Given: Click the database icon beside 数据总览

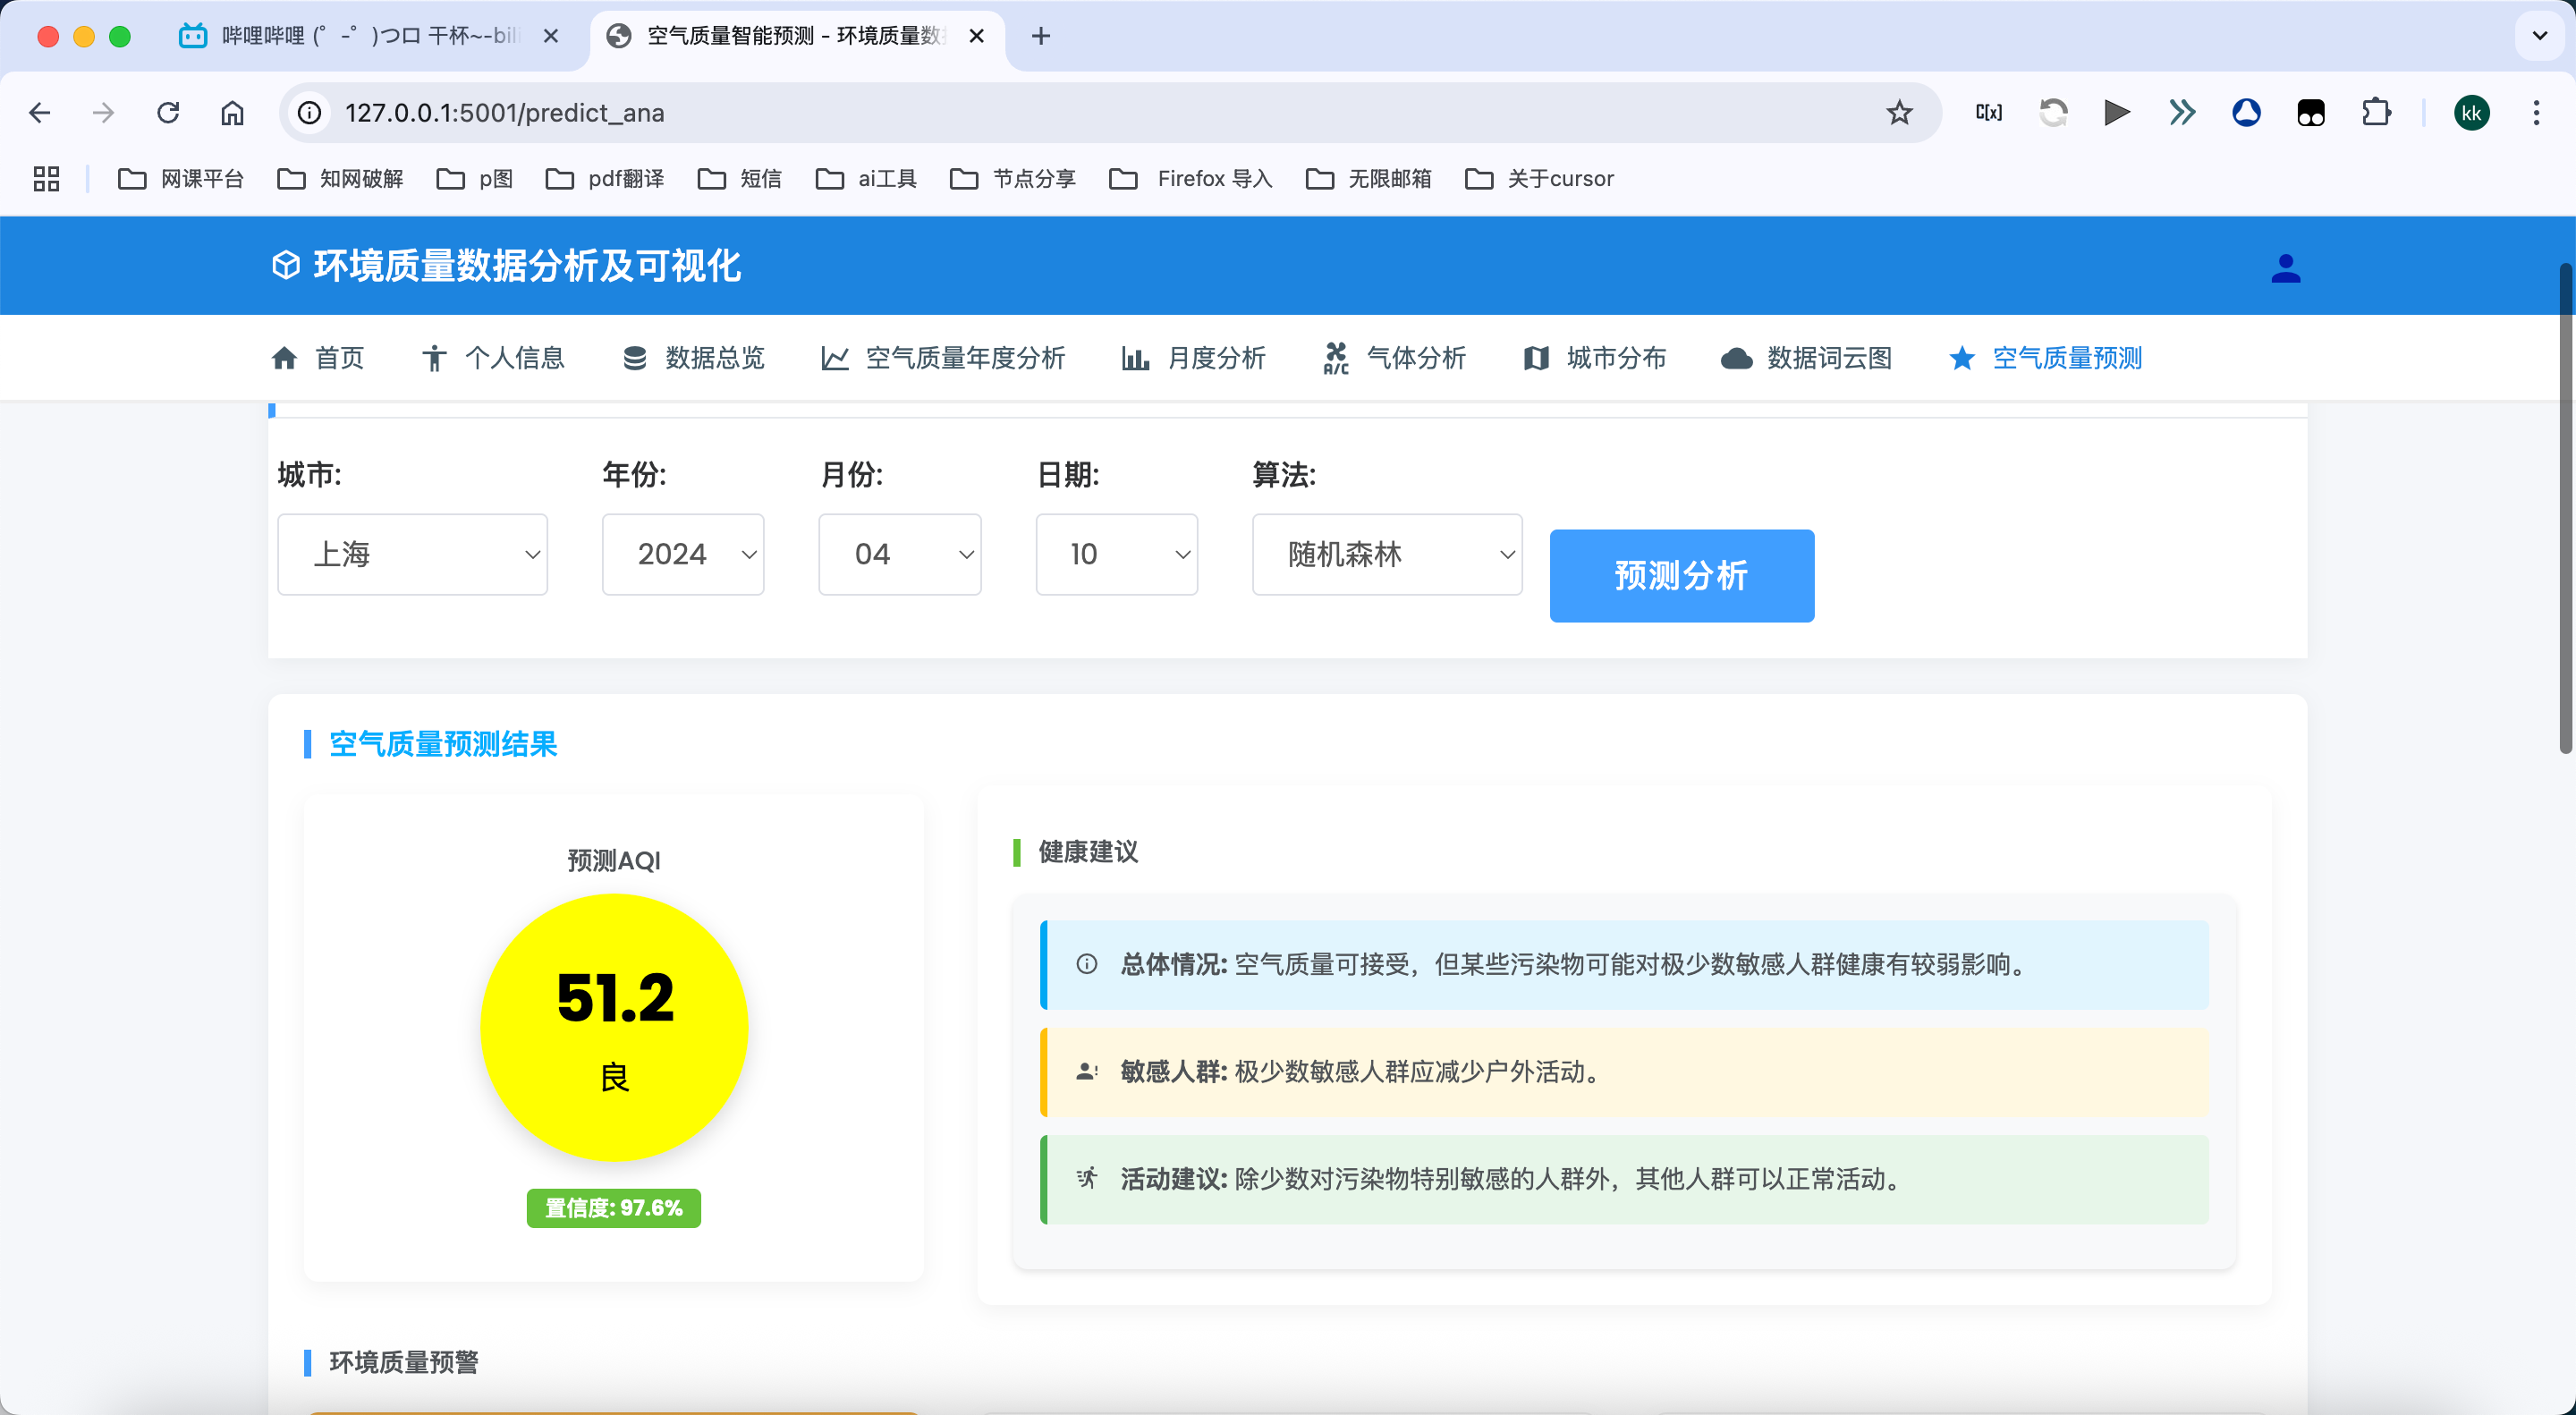Looking at the screenshot, I should 634,358.
